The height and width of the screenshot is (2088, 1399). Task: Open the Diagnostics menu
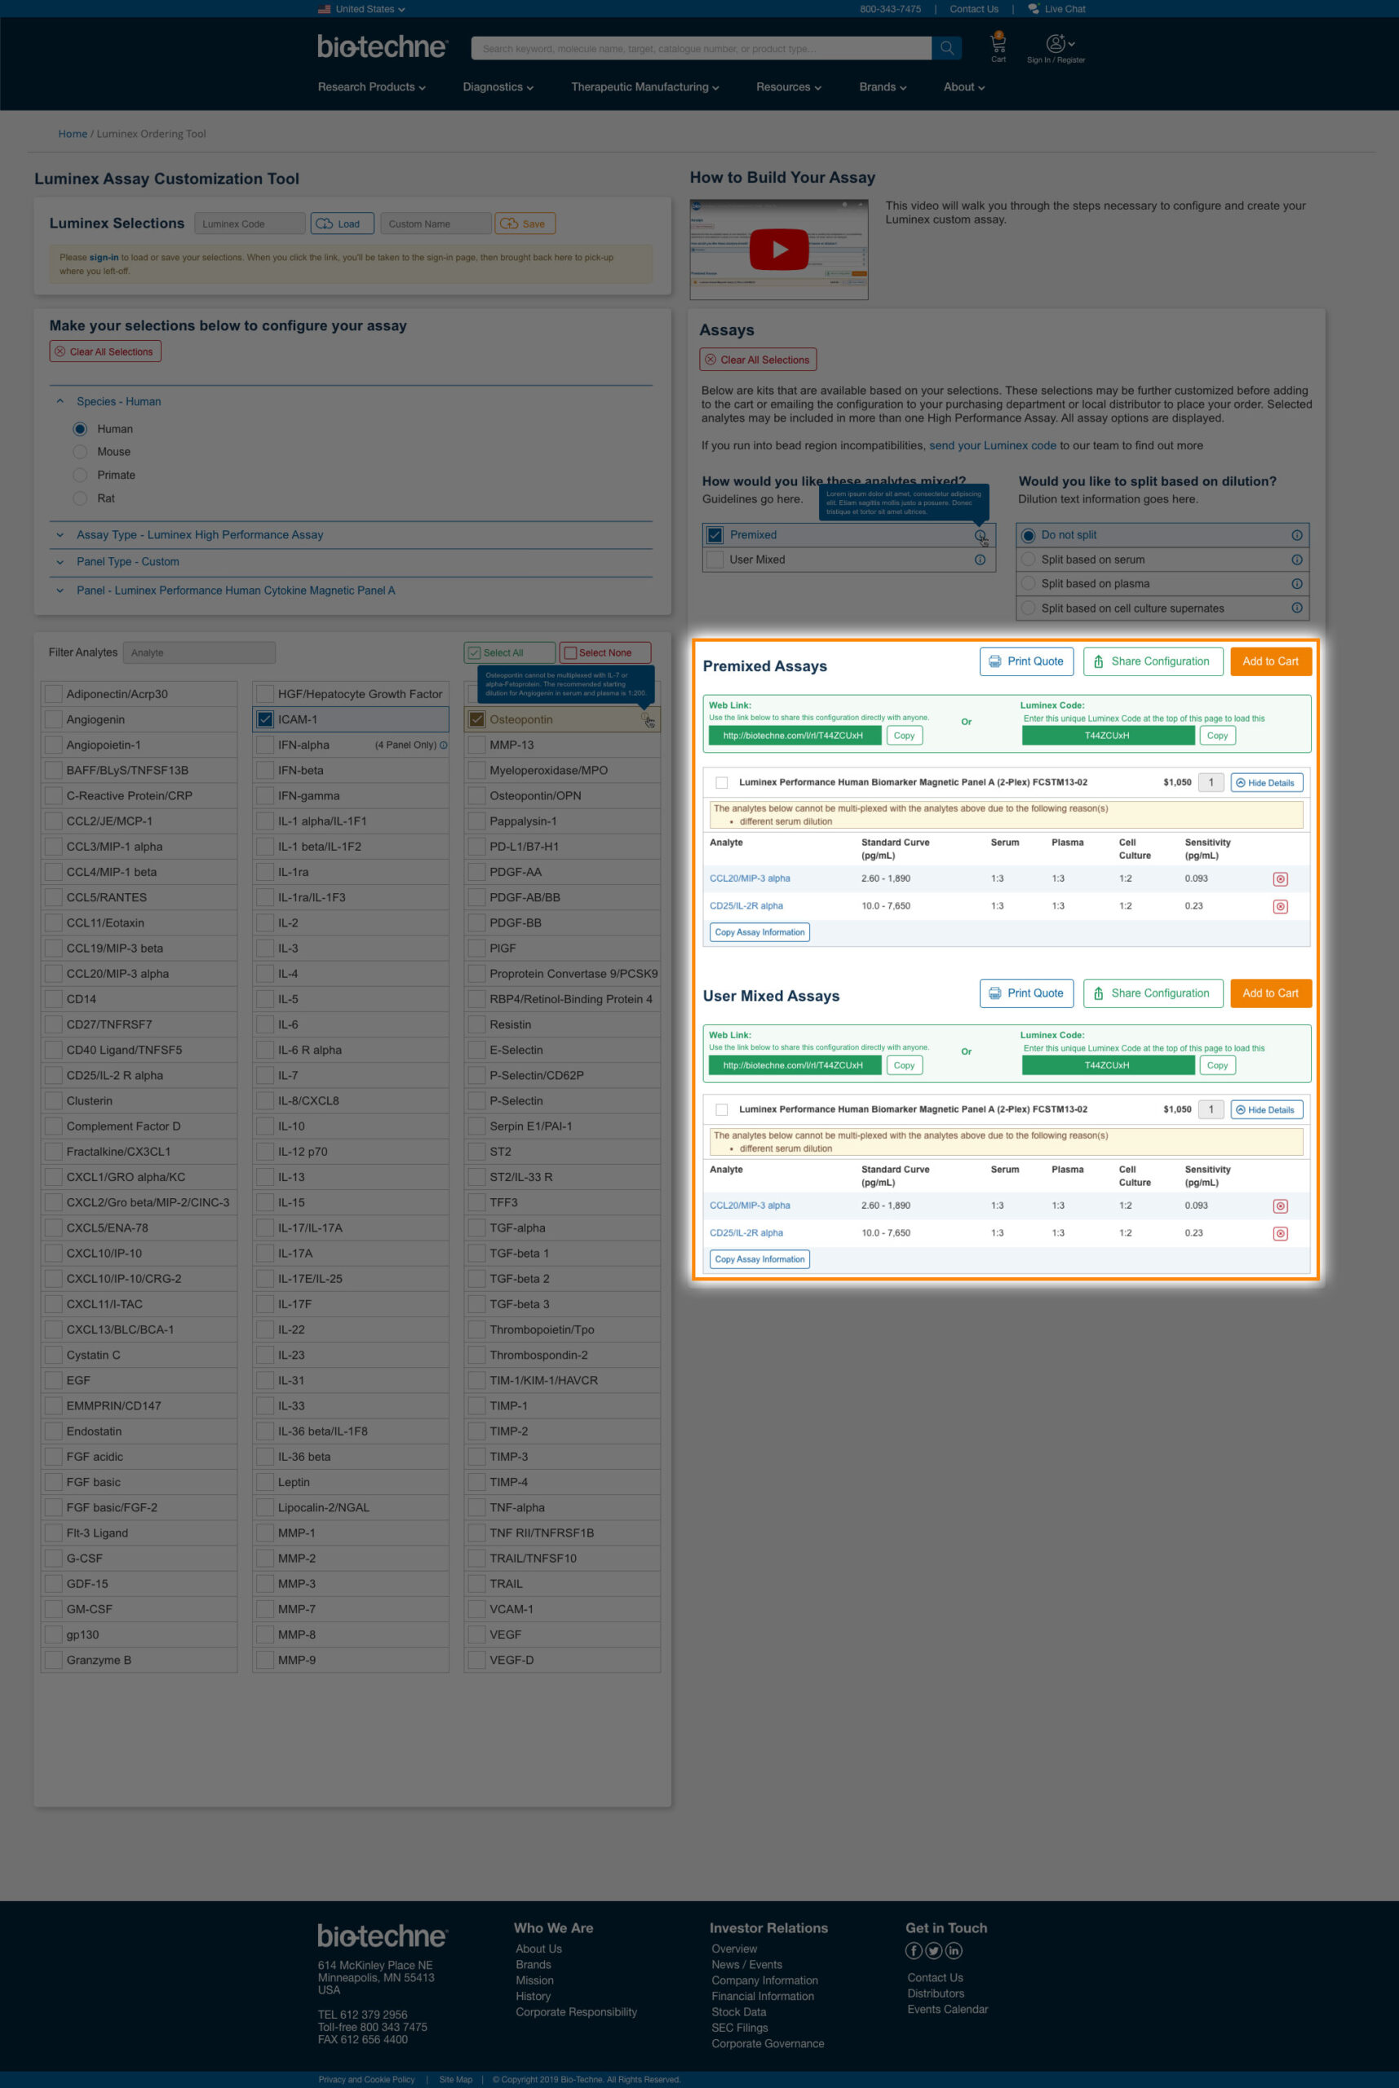coord(498,87)
